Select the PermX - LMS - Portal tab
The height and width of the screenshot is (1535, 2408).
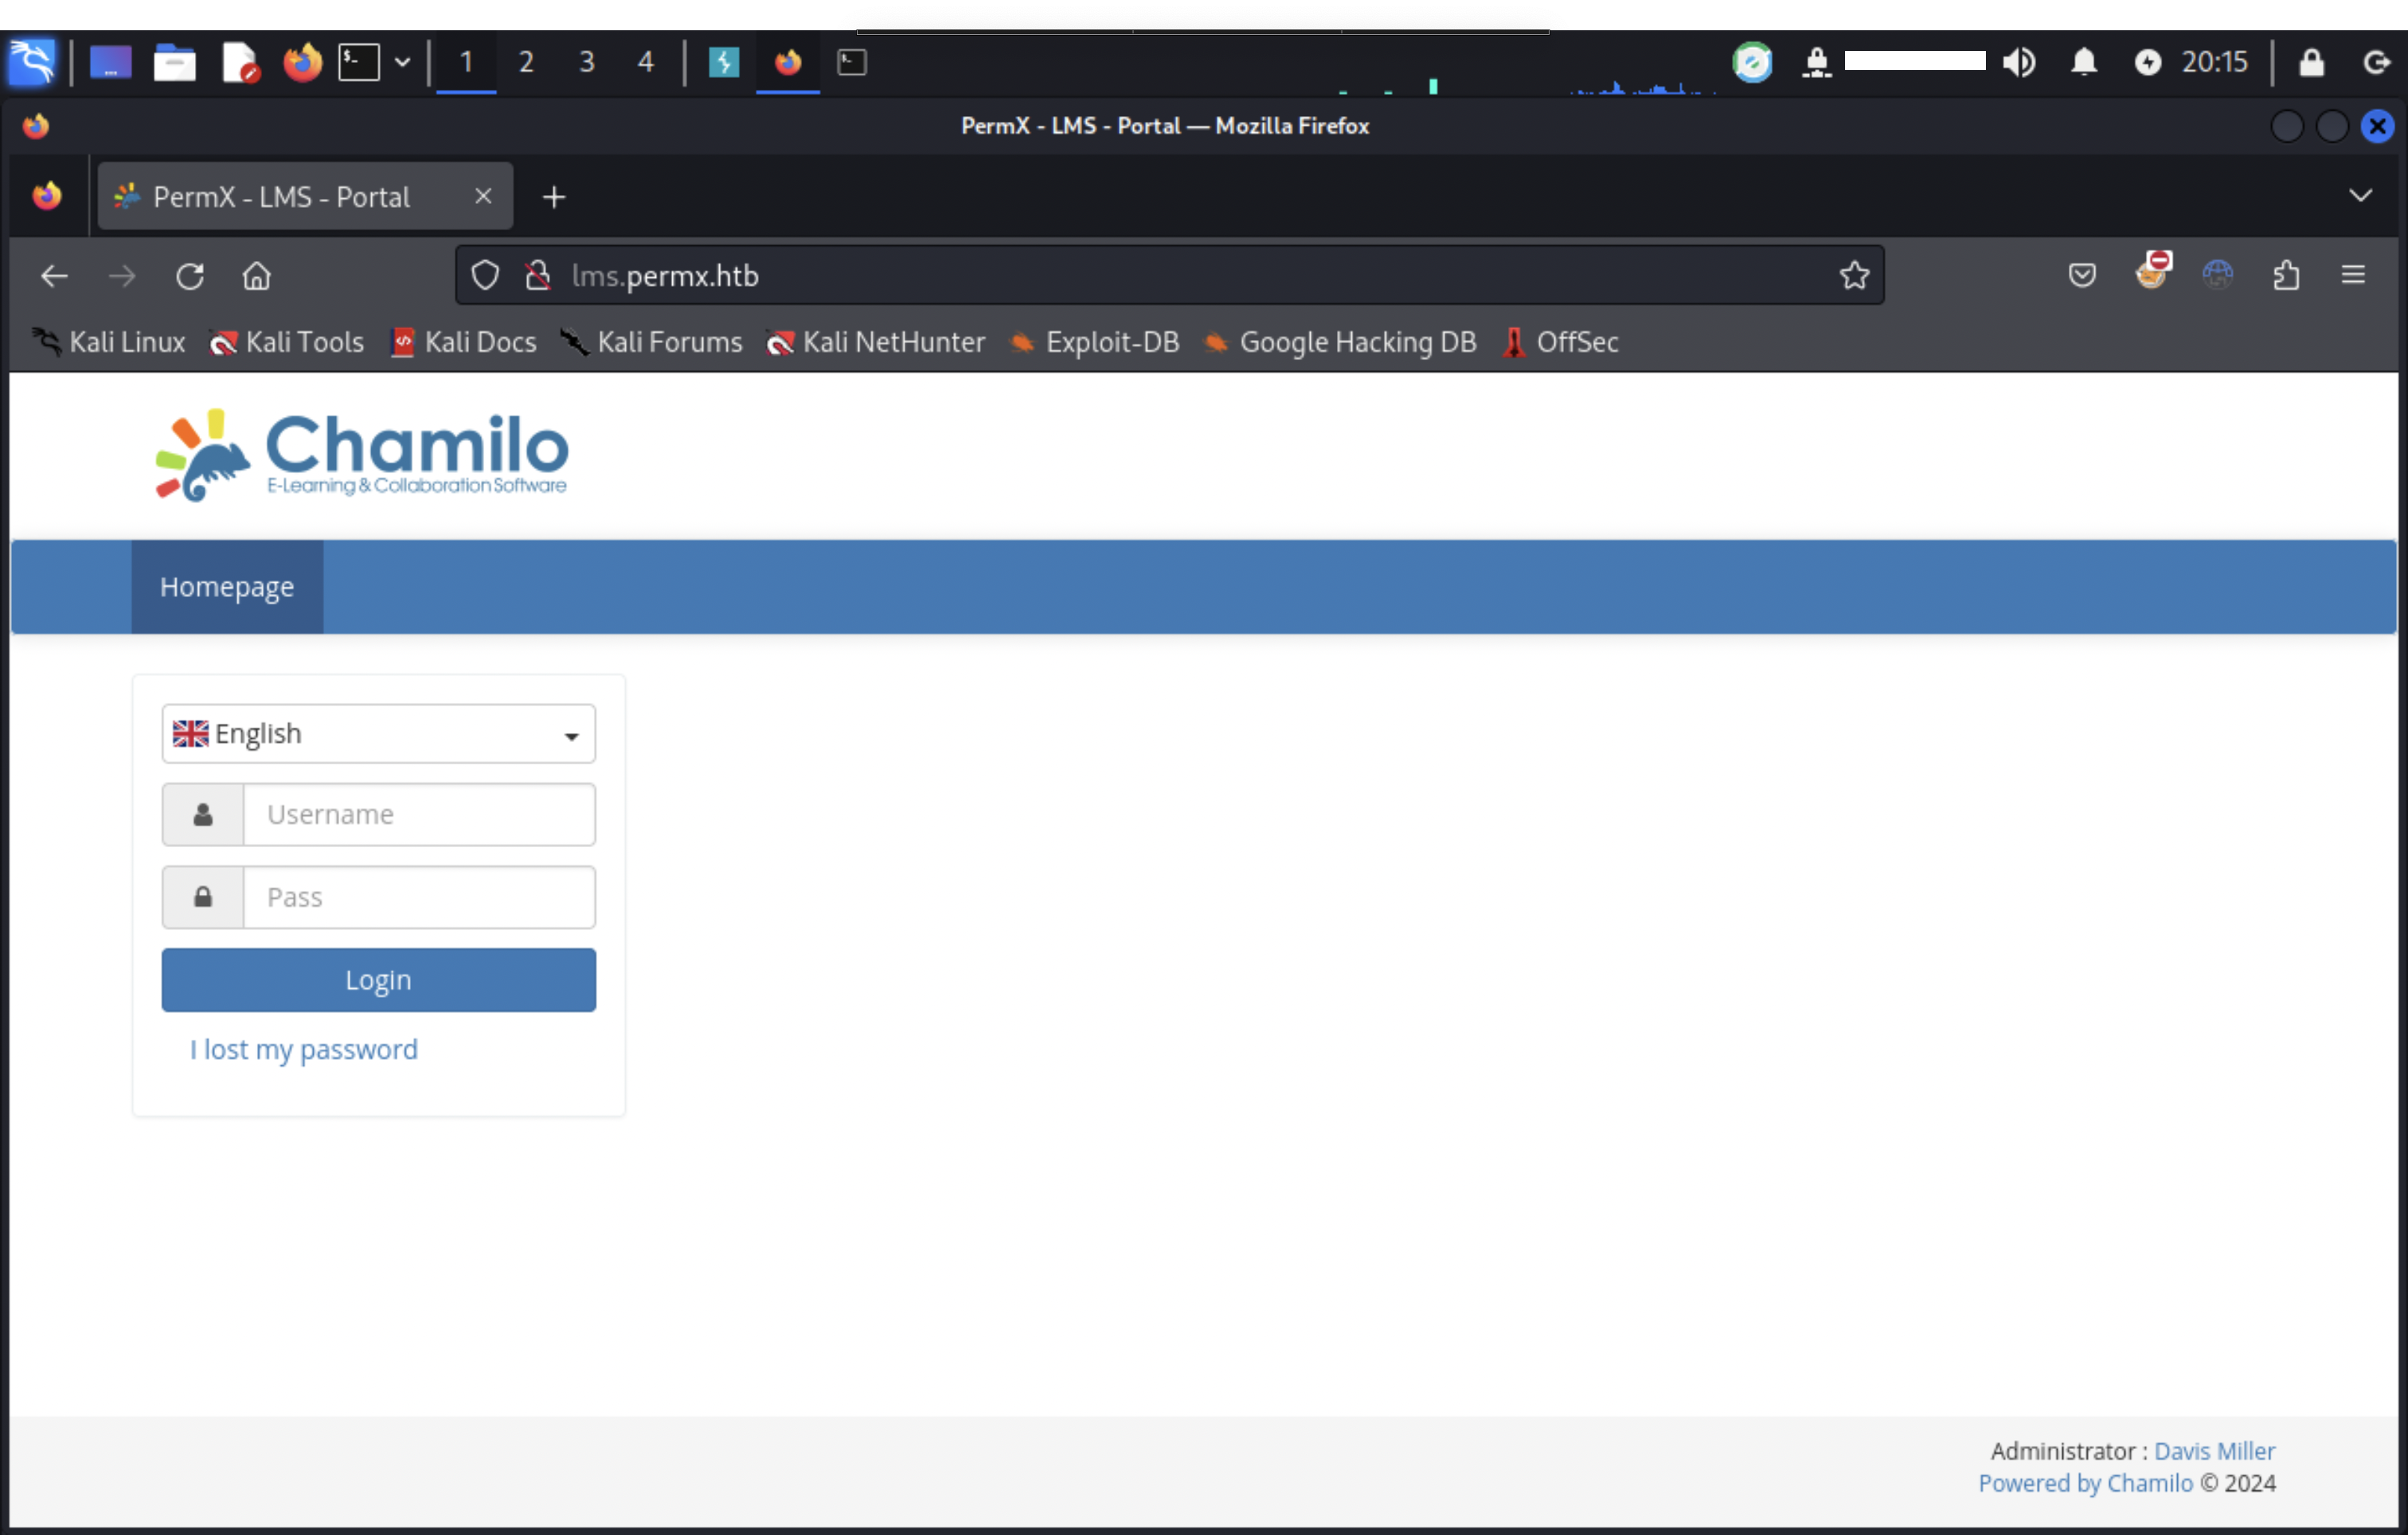pos(282,197)
